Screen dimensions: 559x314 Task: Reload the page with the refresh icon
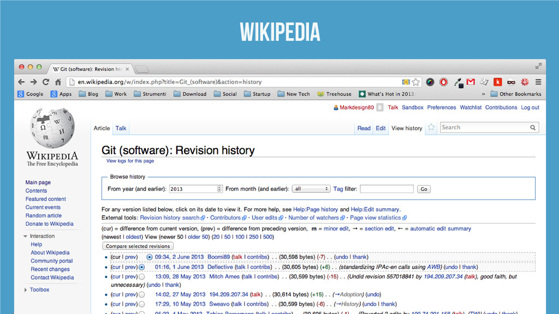[46, 82]
